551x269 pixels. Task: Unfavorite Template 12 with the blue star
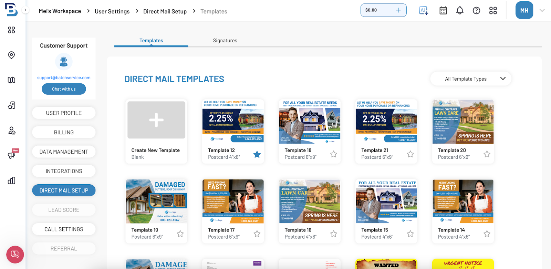(x=257, y=154)
